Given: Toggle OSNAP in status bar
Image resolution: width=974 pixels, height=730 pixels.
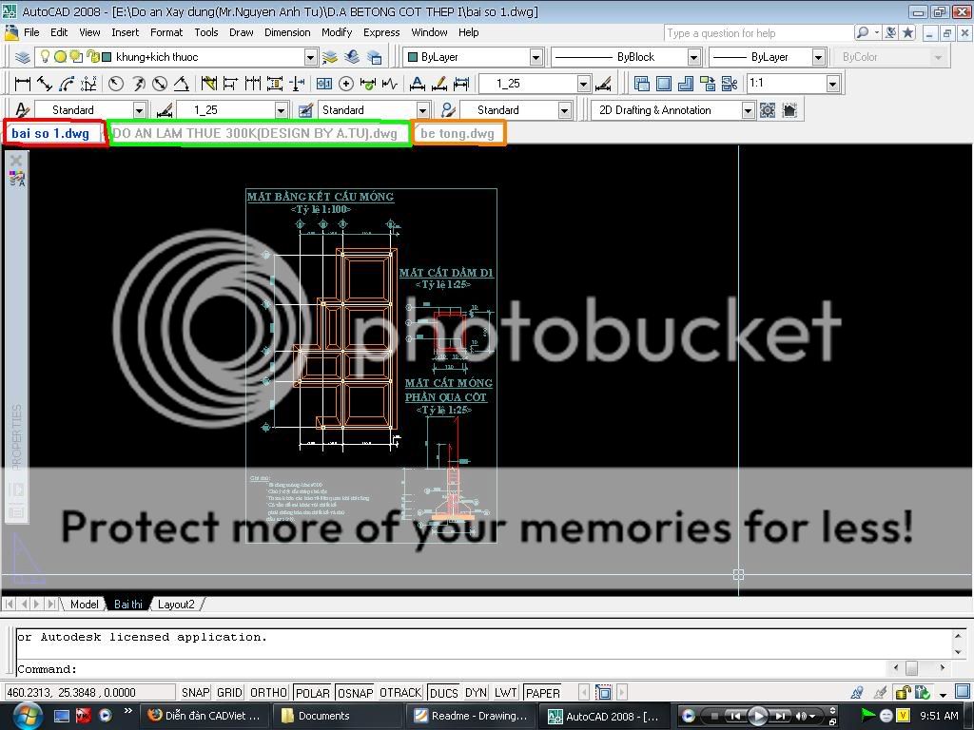Looking at the screenshot, I should (356, 692).
